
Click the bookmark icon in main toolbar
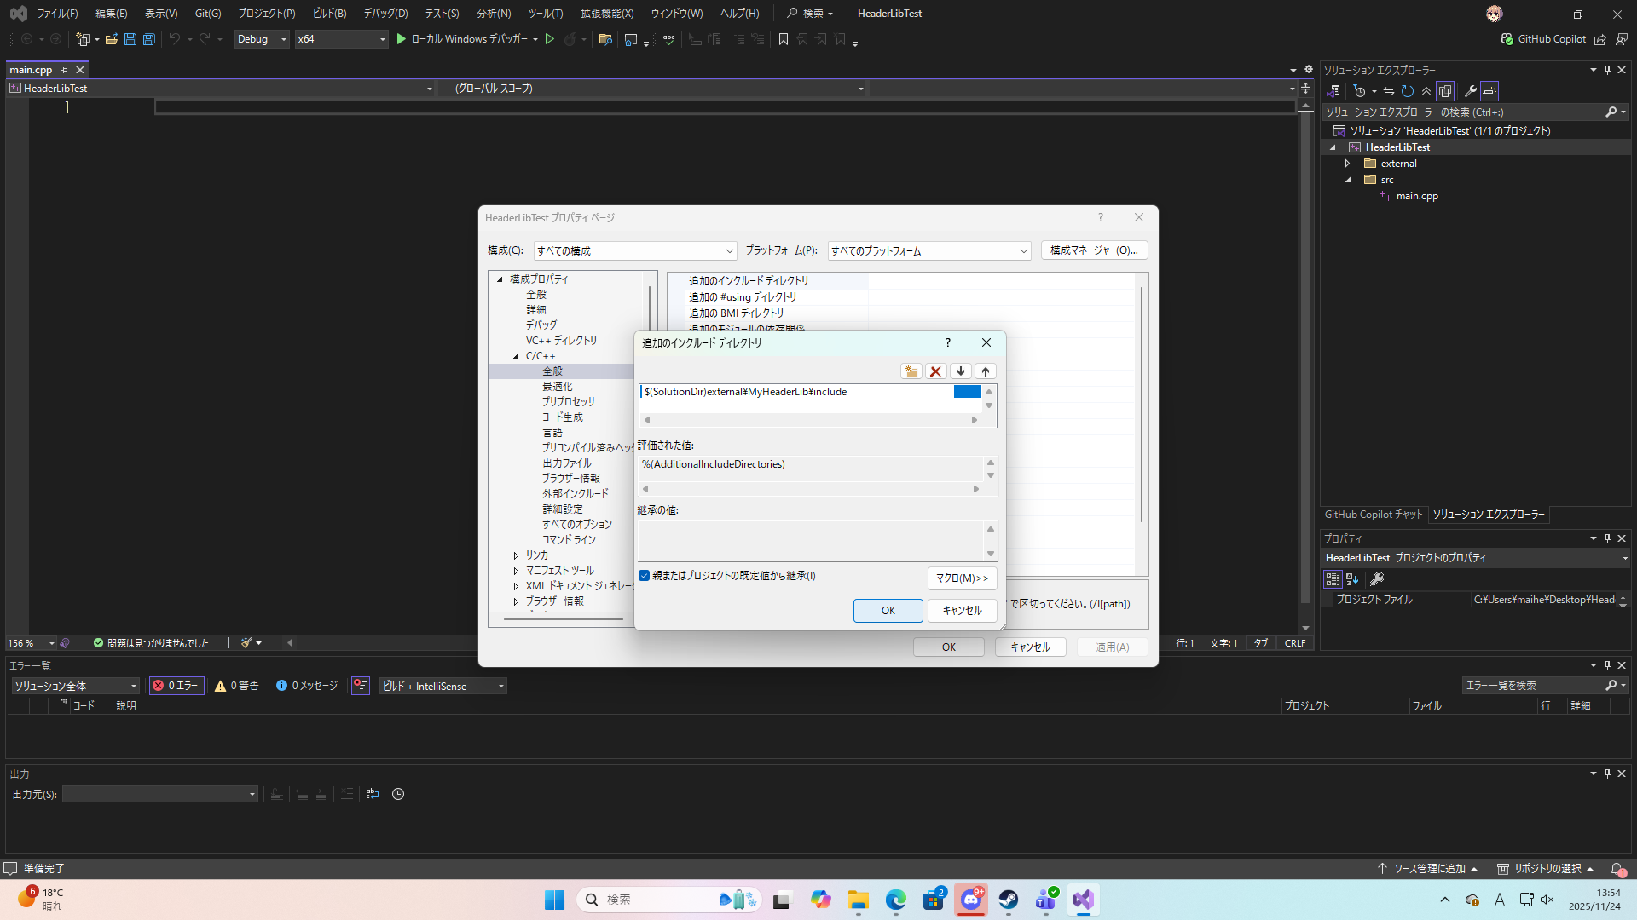coord(784,39)
